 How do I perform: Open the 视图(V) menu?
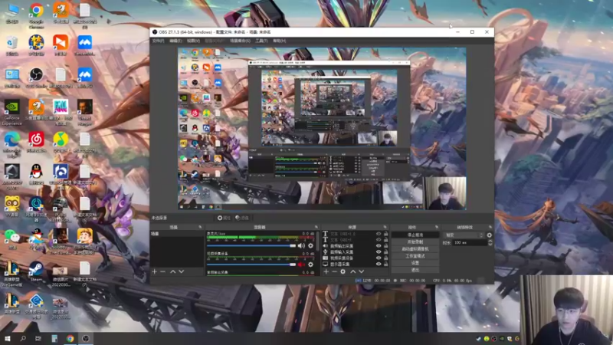coord(193,41)
